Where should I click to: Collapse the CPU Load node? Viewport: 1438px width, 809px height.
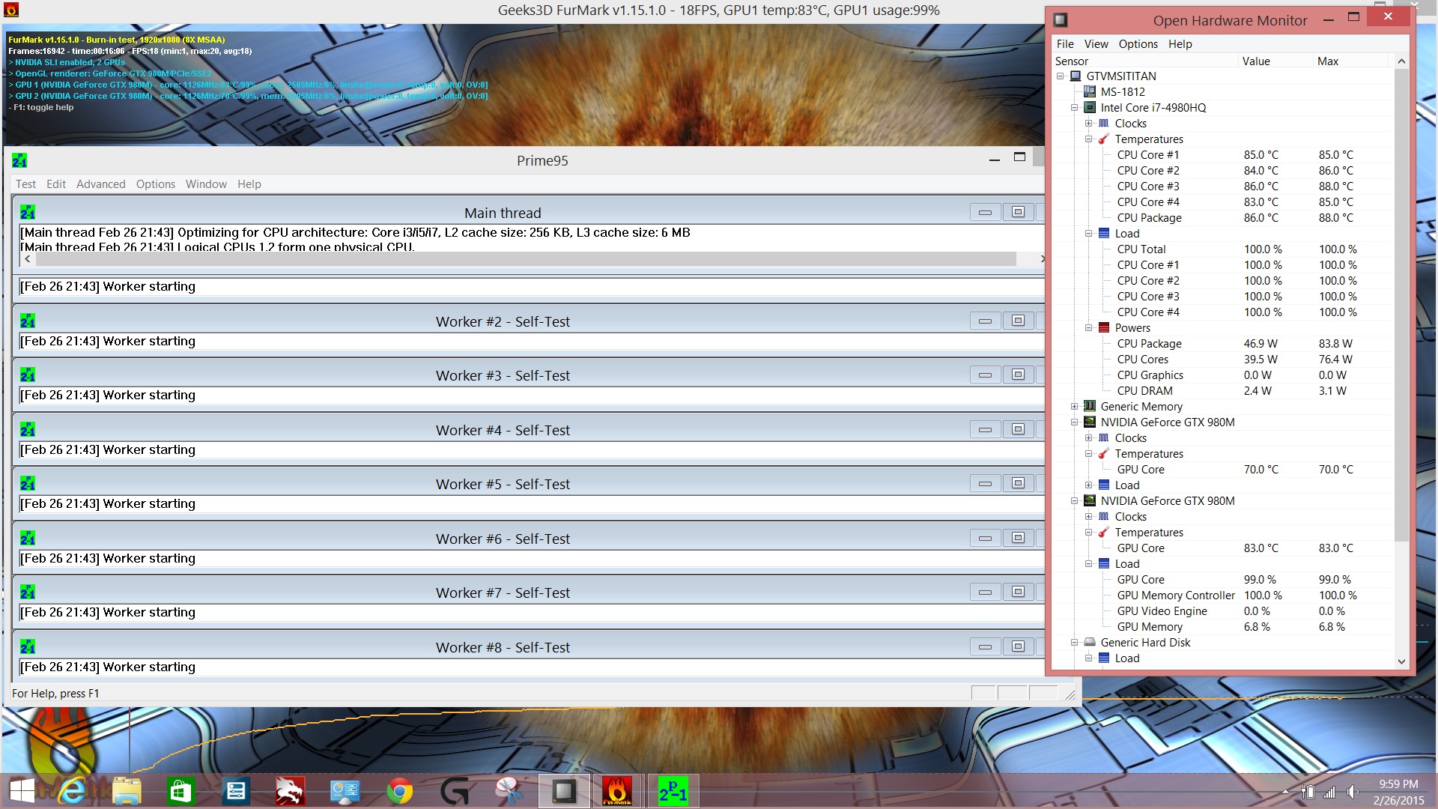tap(1089, 234)
